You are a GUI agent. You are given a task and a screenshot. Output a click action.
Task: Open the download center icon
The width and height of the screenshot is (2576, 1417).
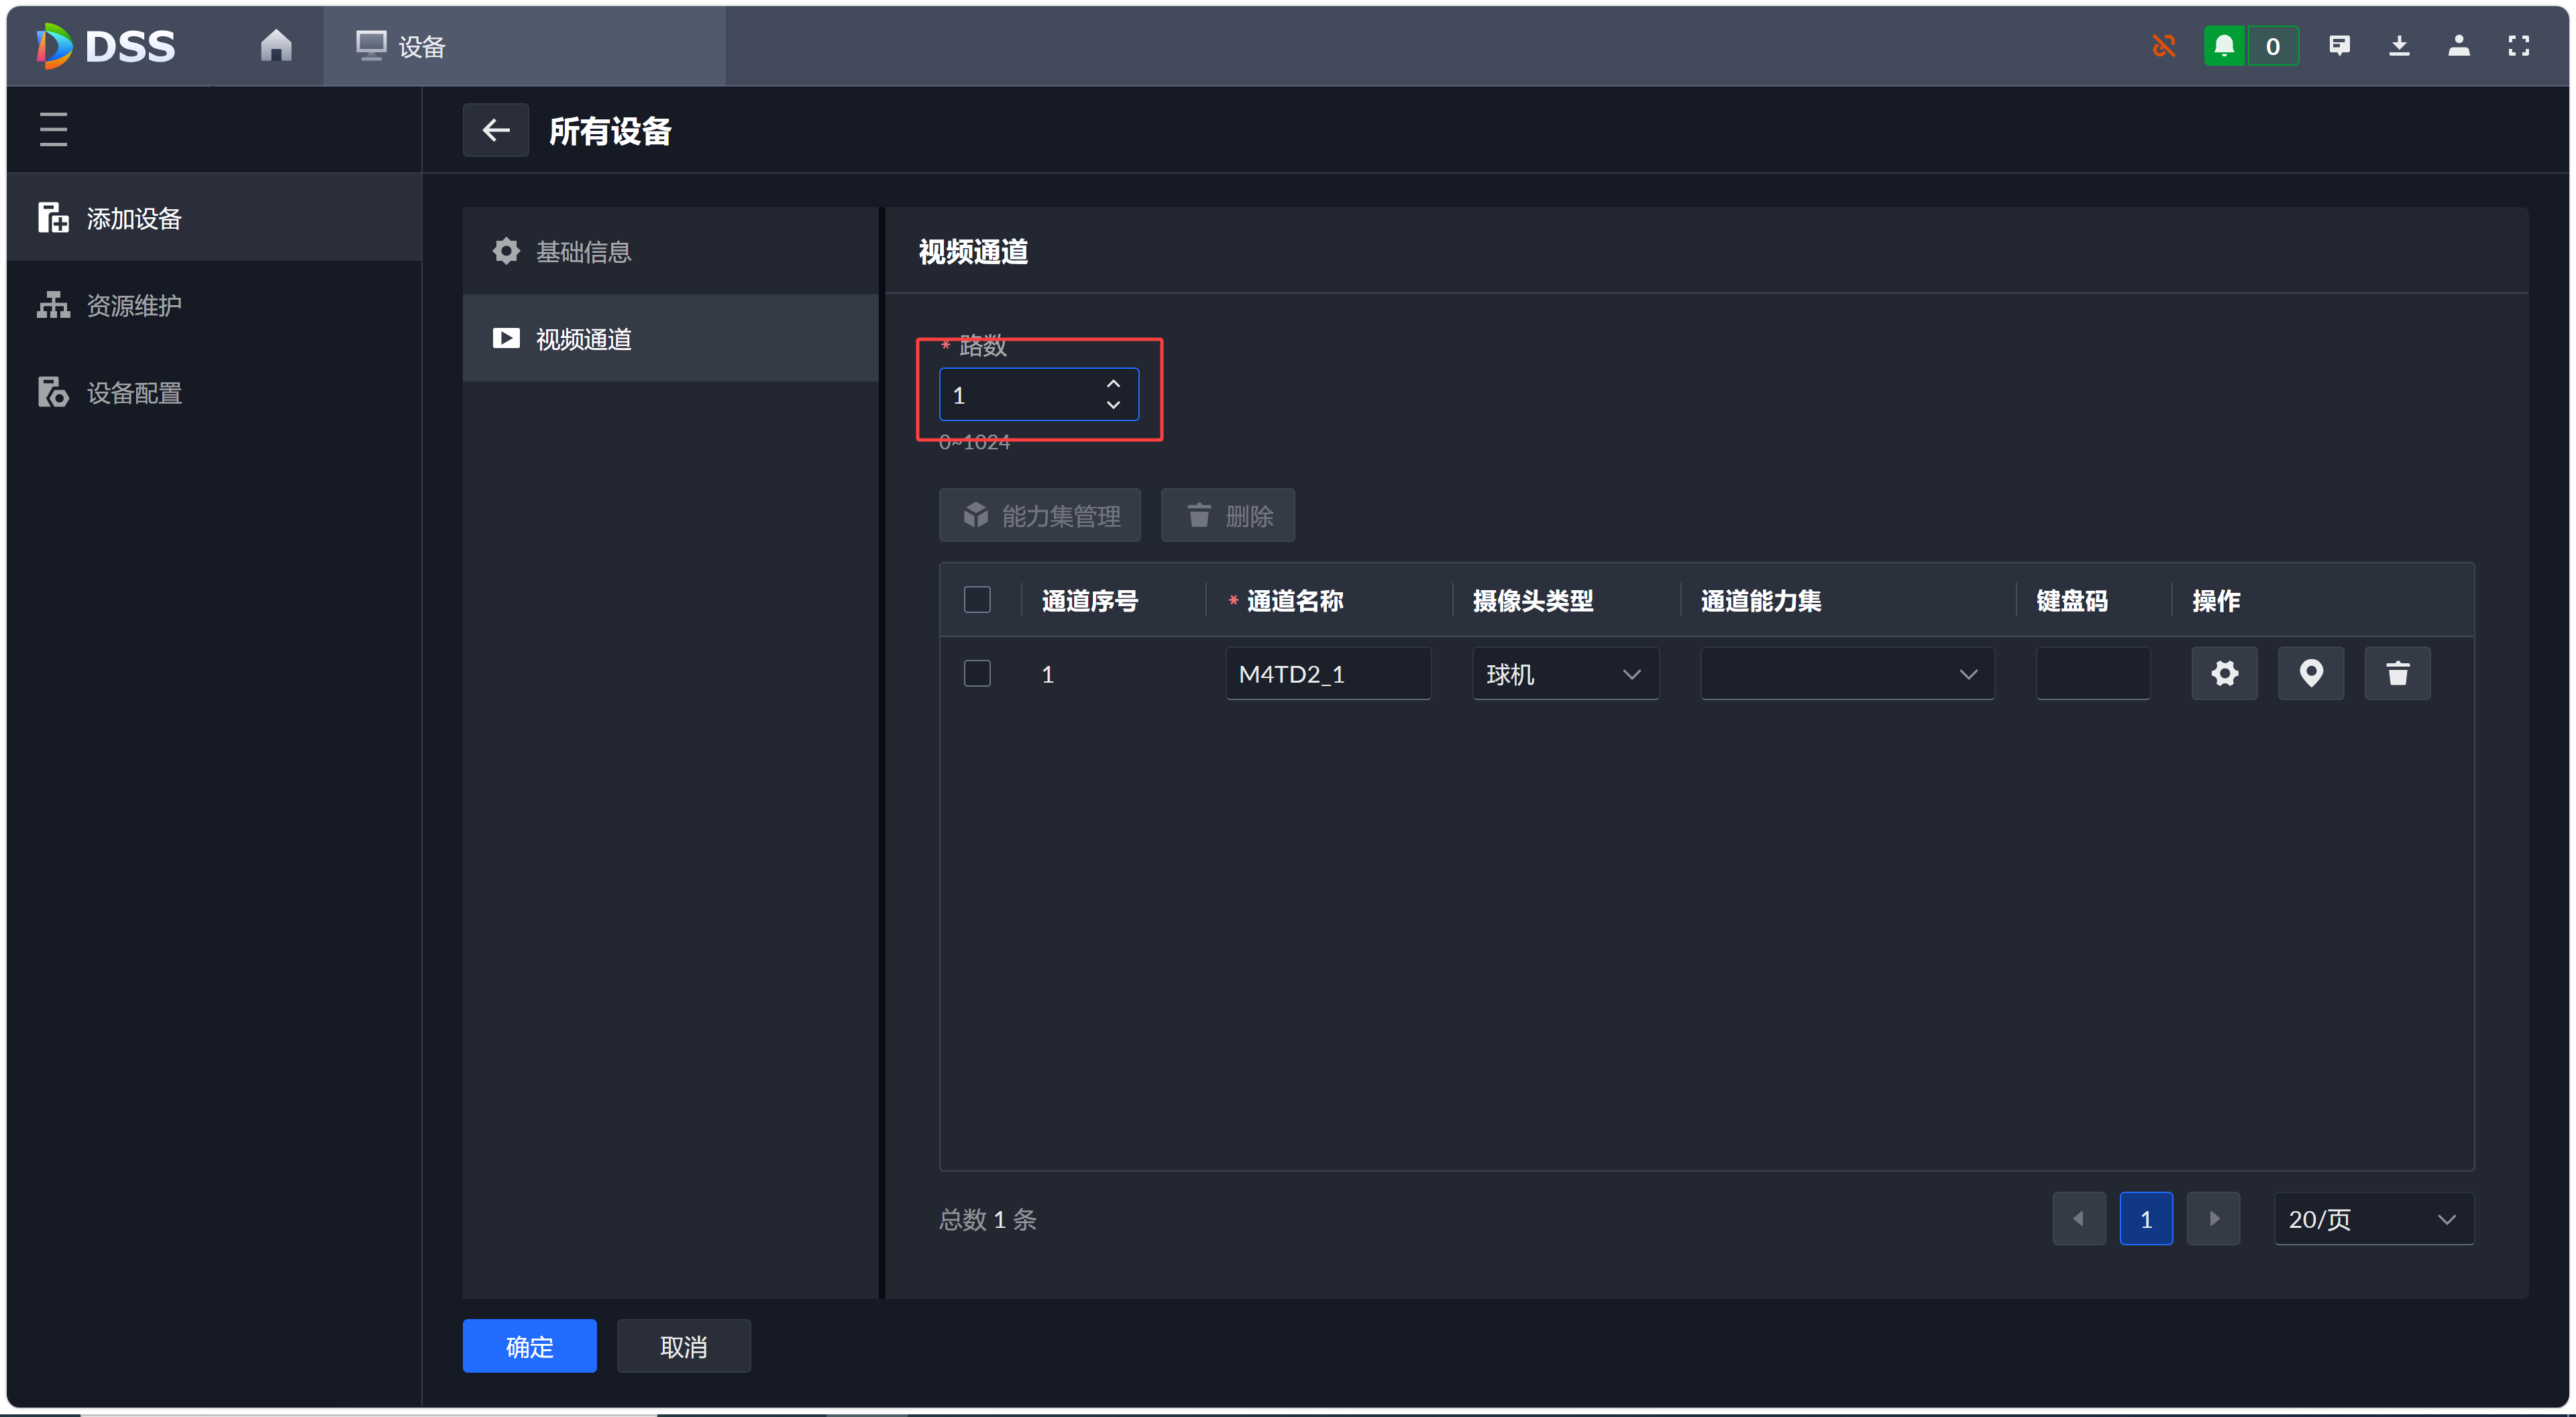pos(2399,46)
